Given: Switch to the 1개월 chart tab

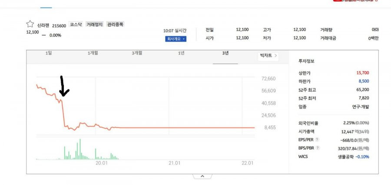Looking at the screenshot, I should click(x=93, y=53).
